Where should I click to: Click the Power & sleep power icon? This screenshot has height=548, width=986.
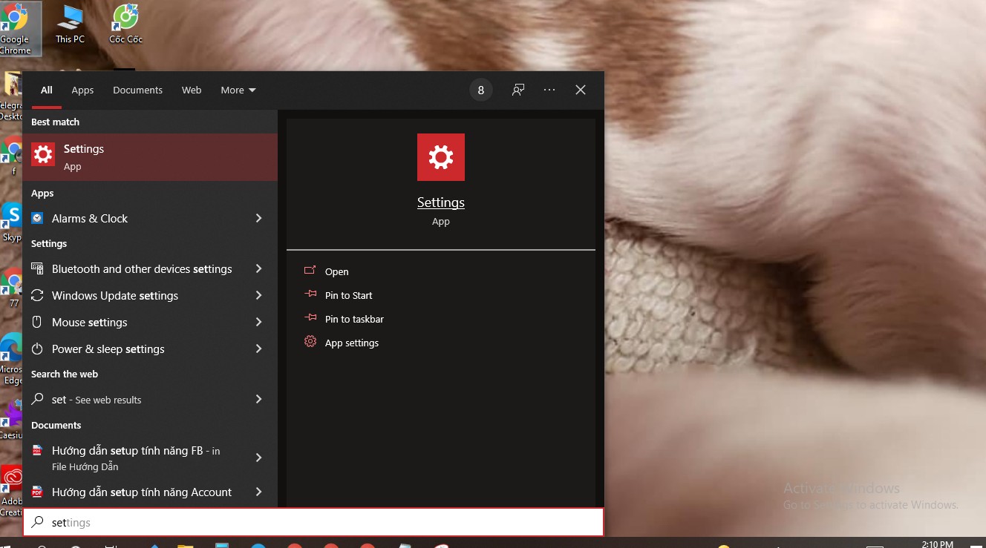click(37, 349)
